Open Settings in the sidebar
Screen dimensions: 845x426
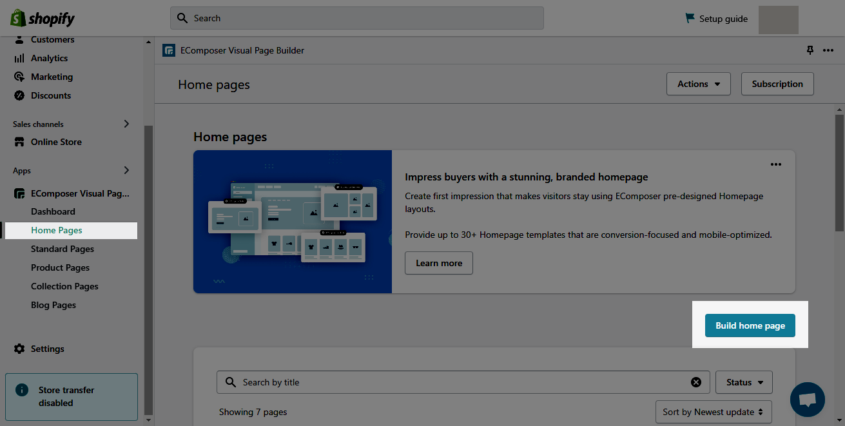48,349
